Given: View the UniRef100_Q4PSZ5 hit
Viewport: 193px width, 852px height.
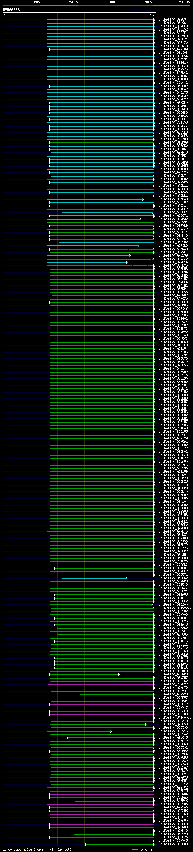Looking at the screenshot, I should pyautogui.click(x=173, y=70).
